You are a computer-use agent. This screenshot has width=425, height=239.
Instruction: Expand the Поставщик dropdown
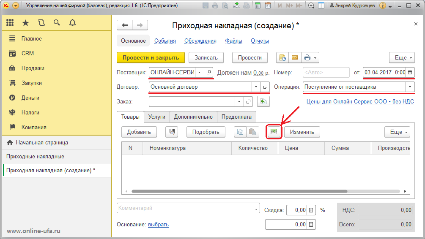point(200,73)
